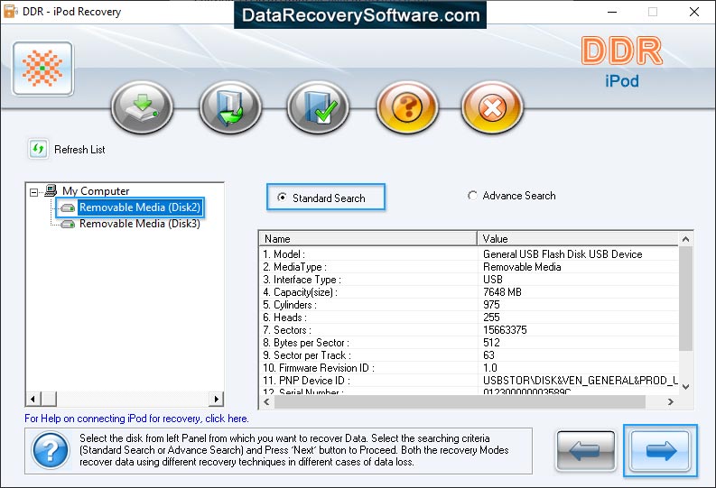Click the orange exit cross icon
The width and height of the screenshot is (716, 488).
pos(492,107)
